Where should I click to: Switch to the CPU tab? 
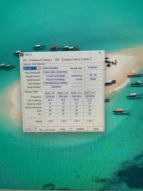25,60
